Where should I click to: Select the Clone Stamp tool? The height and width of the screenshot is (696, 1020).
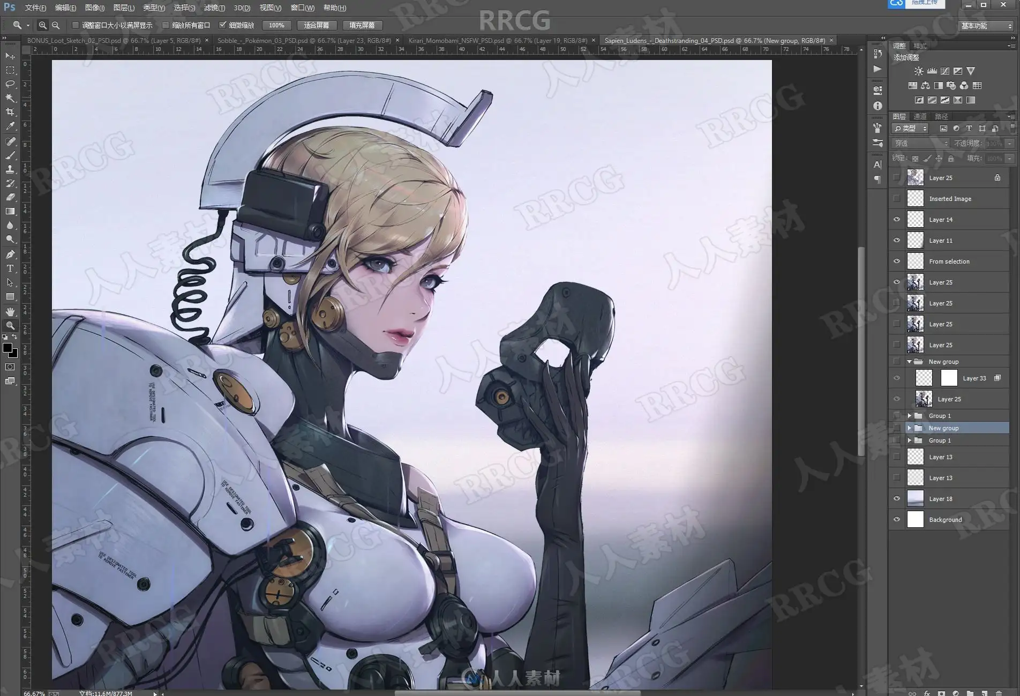click(x=10, y=169)
